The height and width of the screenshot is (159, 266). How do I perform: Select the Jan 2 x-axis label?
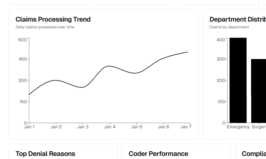[56, 127]
